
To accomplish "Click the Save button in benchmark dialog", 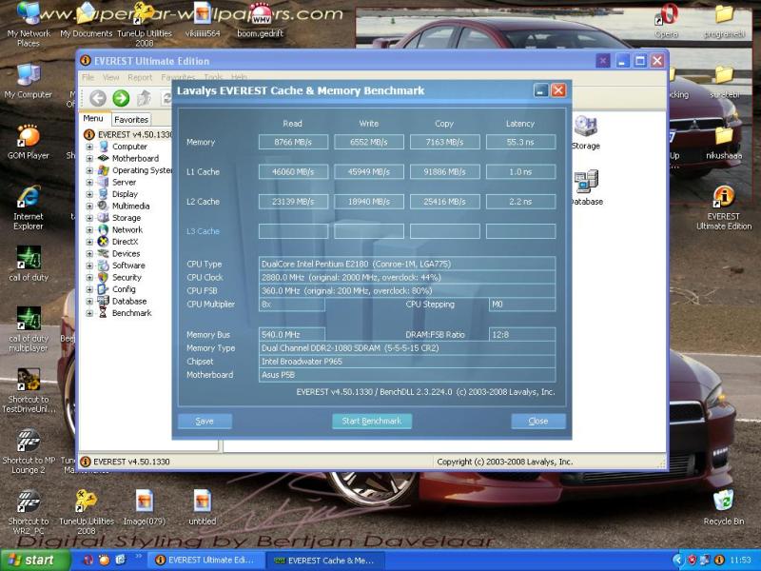I will tap(205, 421).
